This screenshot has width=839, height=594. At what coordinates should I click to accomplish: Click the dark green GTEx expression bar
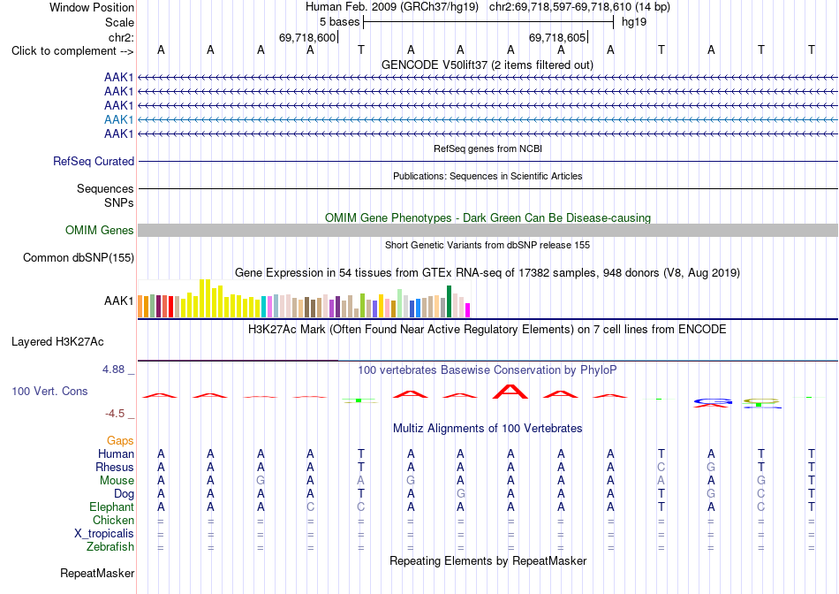[x=449, y=301]
